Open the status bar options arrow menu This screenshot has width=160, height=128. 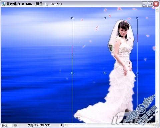pyautogui.click(x=61, y=125)
